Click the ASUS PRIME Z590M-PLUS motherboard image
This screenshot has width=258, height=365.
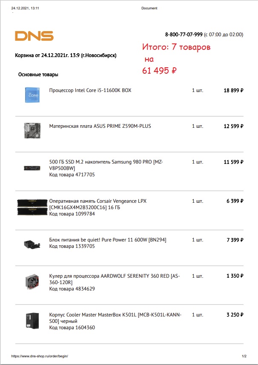click(x=32, y=131)
